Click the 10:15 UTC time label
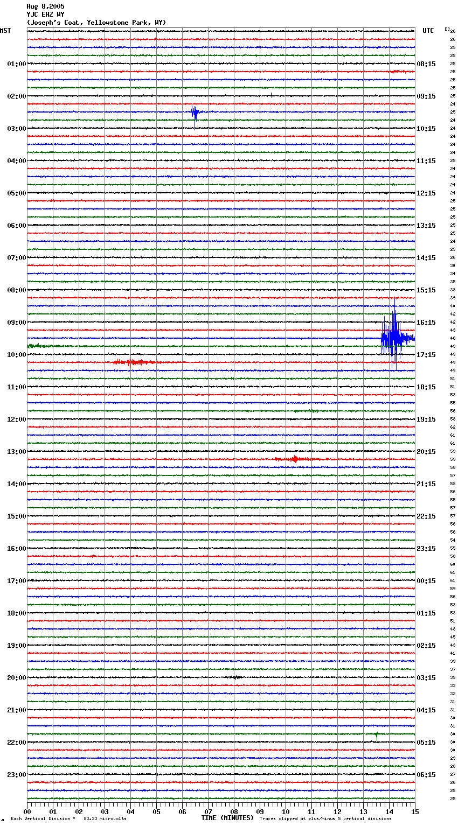 426,129
